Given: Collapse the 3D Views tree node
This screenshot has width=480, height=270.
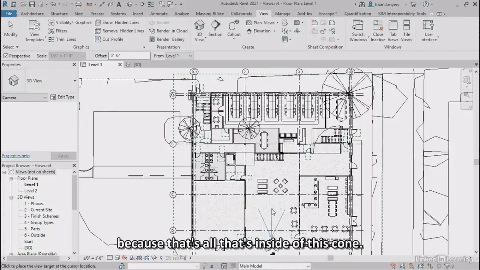Looking at the screenshot, I should pos(12,197).
